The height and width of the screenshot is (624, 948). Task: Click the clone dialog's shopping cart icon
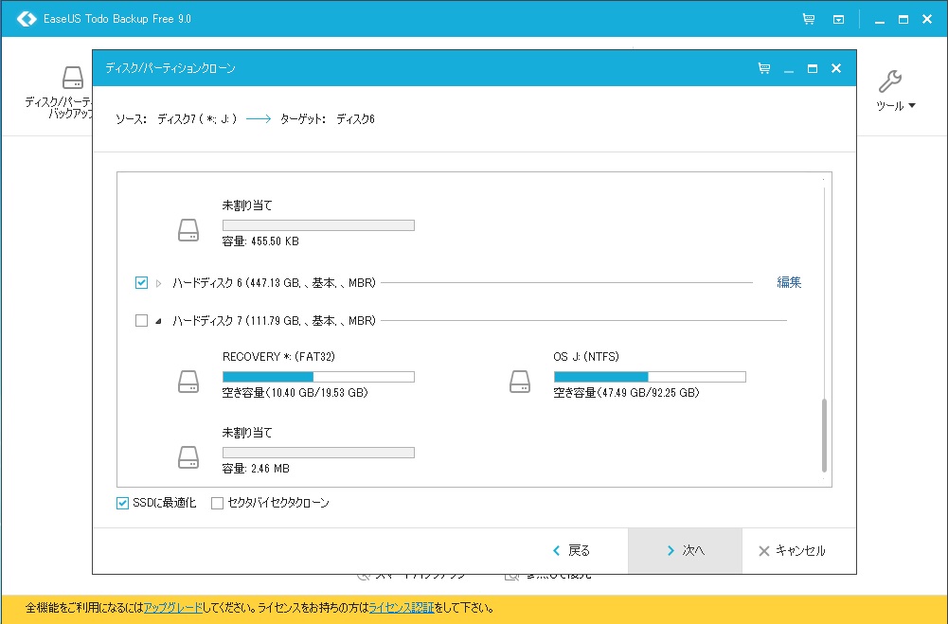tap(764, 68)
